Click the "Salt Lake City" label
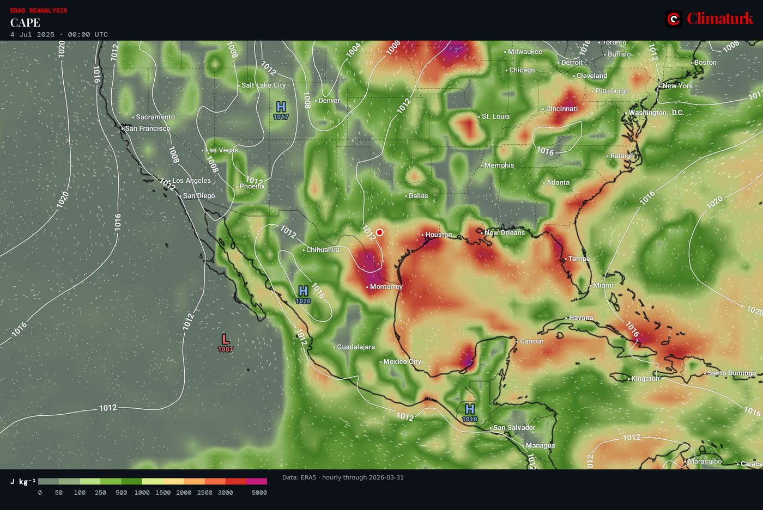The image size is (763, 510). pos(264,85)
